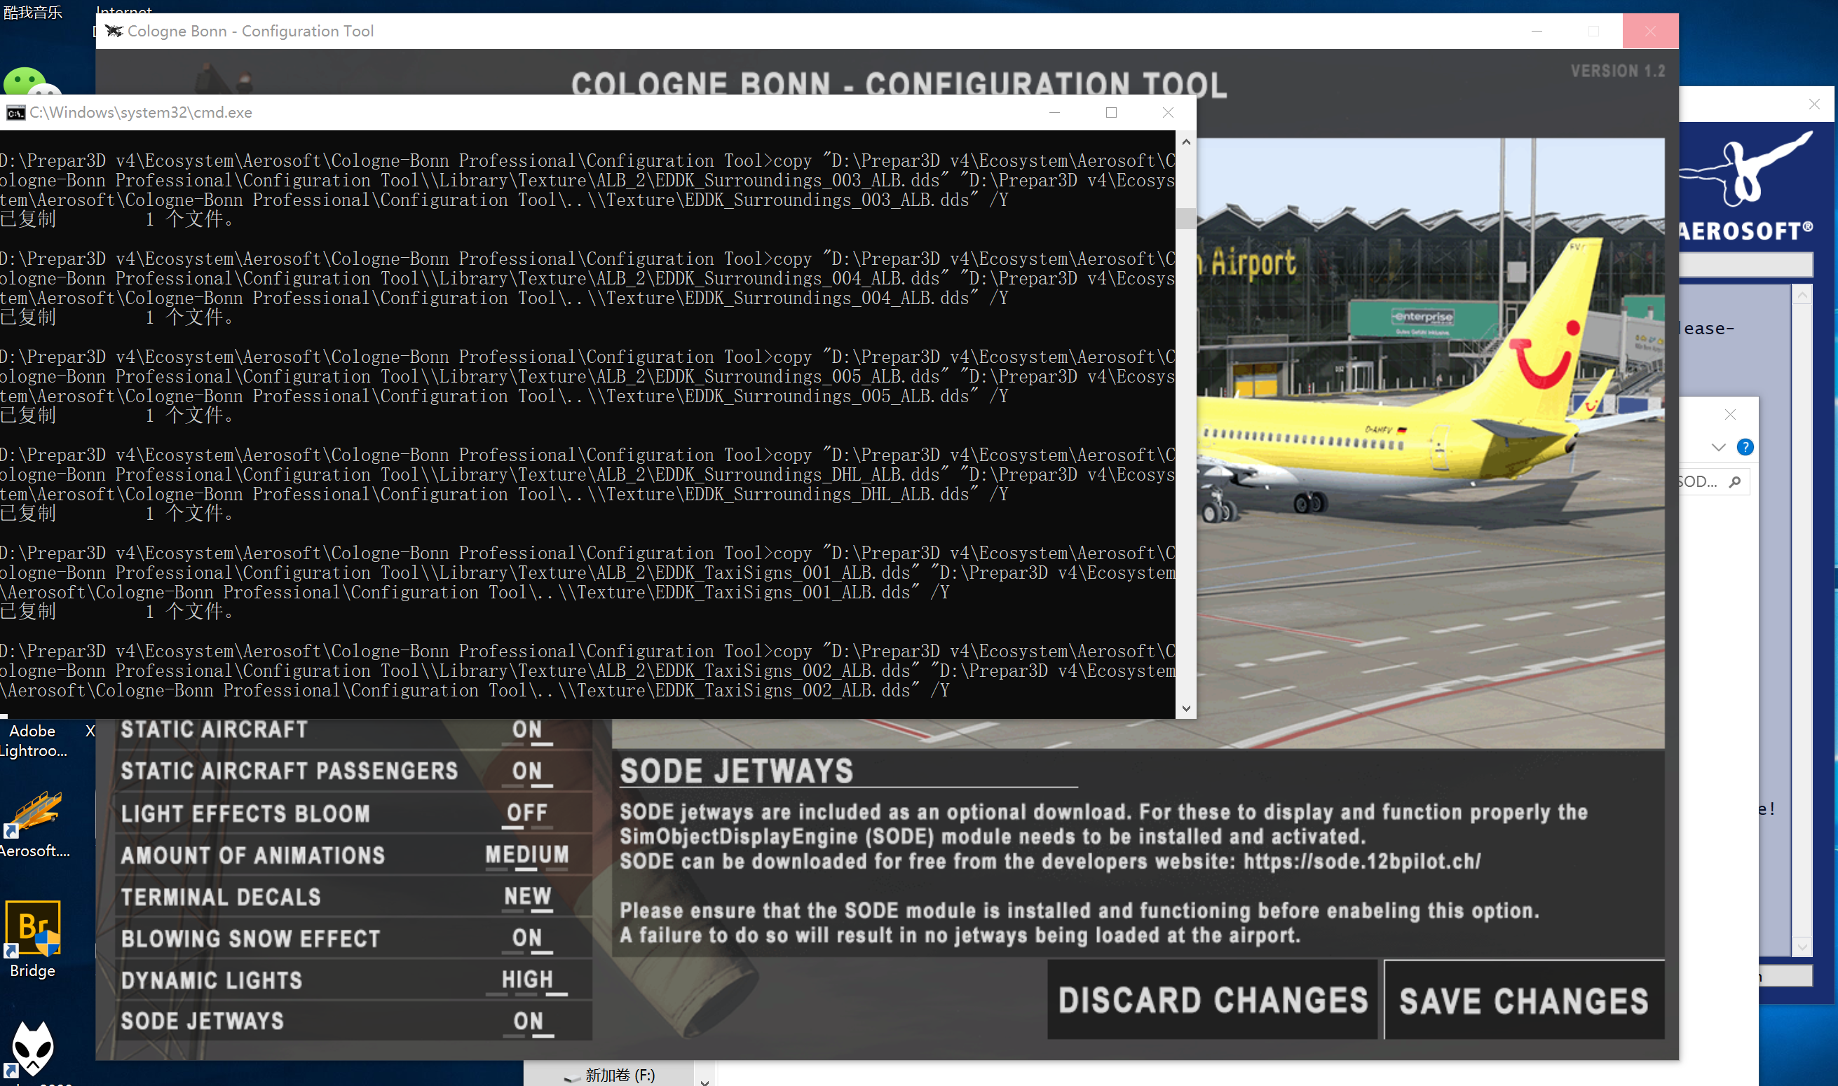Click VERSION 1.2 label
Image resolution: width=1838 pixels, height=1086 pixels.
1618,71
